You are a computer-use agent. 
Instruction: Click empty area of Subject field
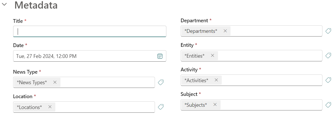[x=271, y=105]
